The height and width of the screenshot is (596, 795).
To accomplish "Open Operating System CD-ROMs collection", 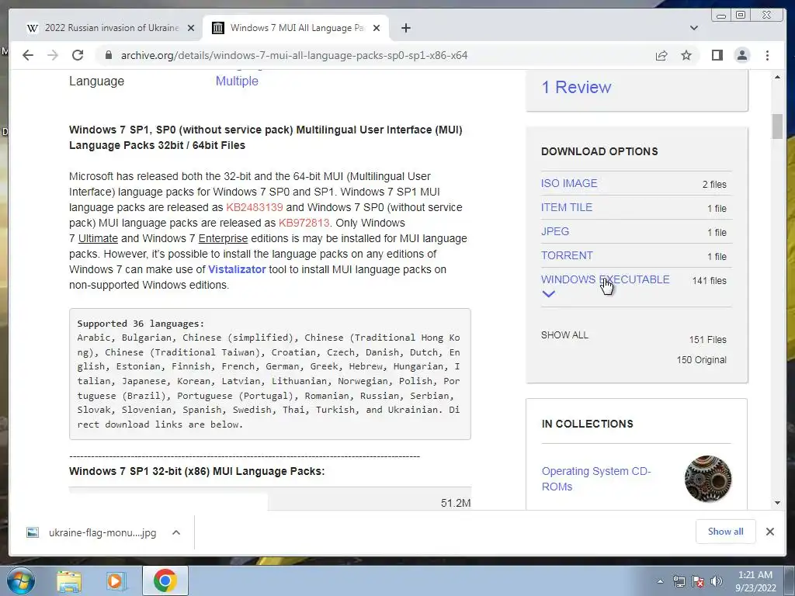I will tap(596, 479).
